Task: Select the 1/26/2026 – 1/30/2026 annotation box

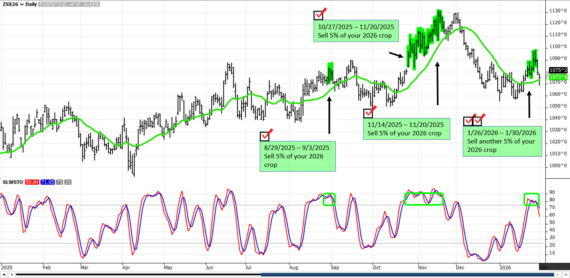Action: pos(502,141)
